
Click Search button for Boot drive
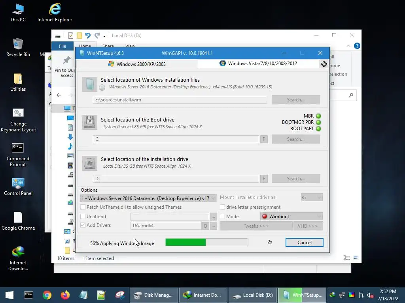(296, 139)
